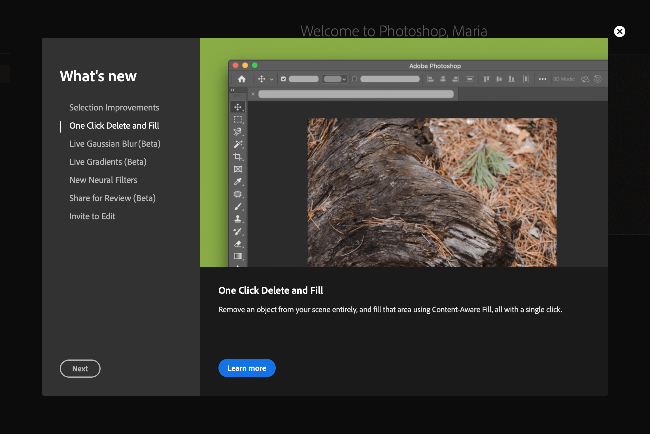The image size is (650, 434).
Task: Select the Clone Stamp tool
Action: pos(237,219)
